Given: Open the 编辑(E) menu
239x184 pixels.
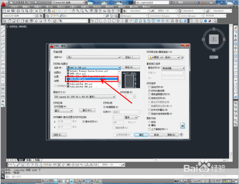Looking at the screenshot, I should coord(26,7).
